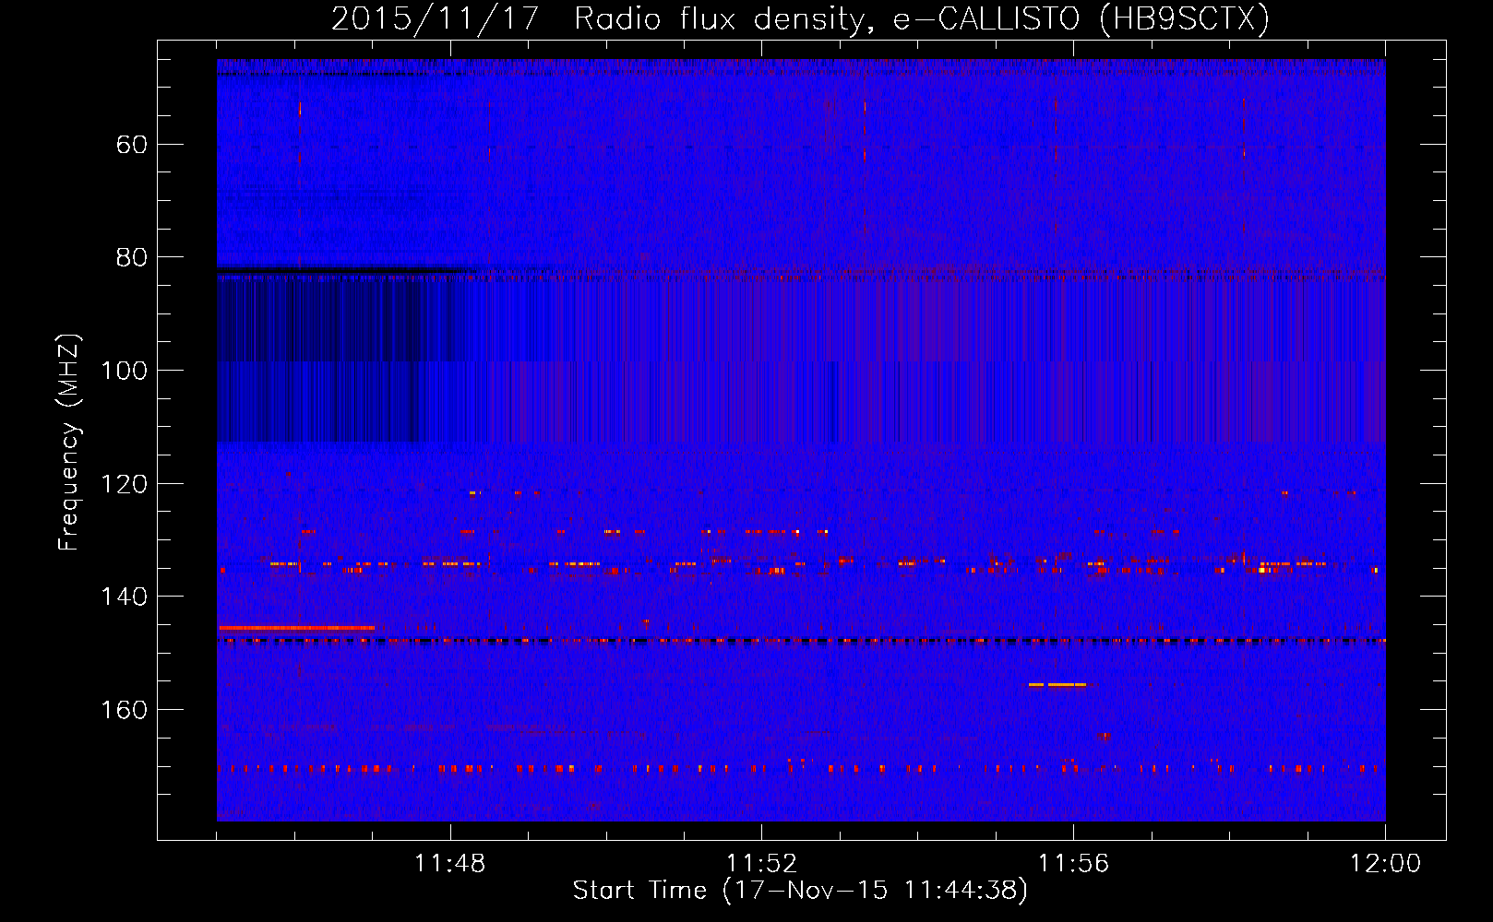Screen dimensions: 1493x922
Task: Click the Start Time axis label
Action: click(800, 891)
